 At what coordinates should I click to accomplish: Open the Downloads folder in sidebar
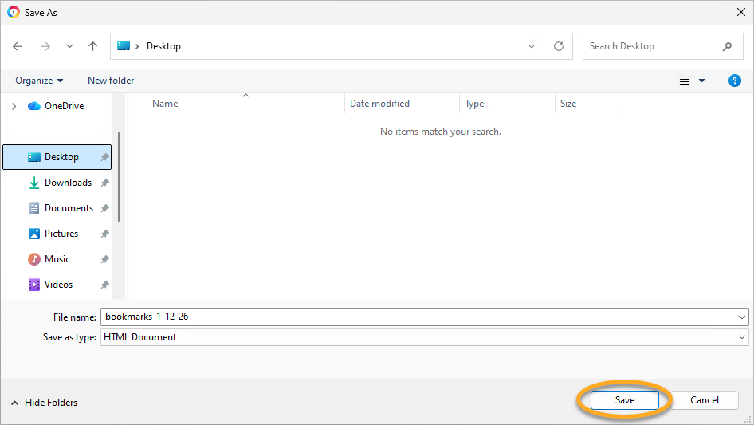68,183
